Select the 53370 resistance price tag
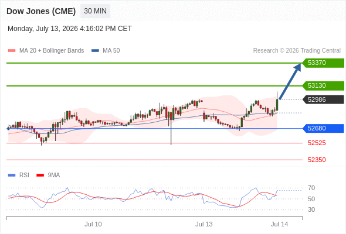 [x=323, y=63]
